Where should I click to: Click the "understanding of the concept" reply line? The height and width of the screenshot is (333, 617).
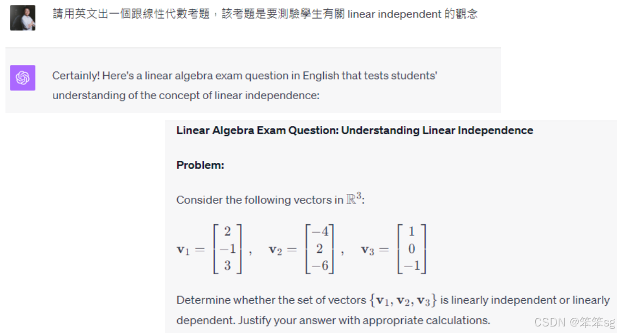[185, 95]
